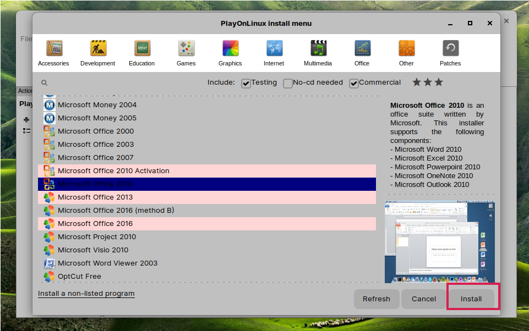Browse the Games category
529x331 pixels.
(186, 53)
